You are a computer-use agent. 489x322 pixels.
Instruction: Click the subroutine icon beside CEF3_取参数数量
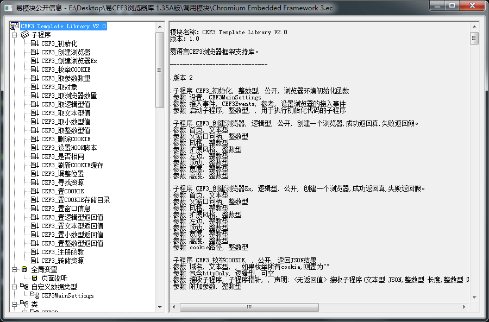pos(35,78)
